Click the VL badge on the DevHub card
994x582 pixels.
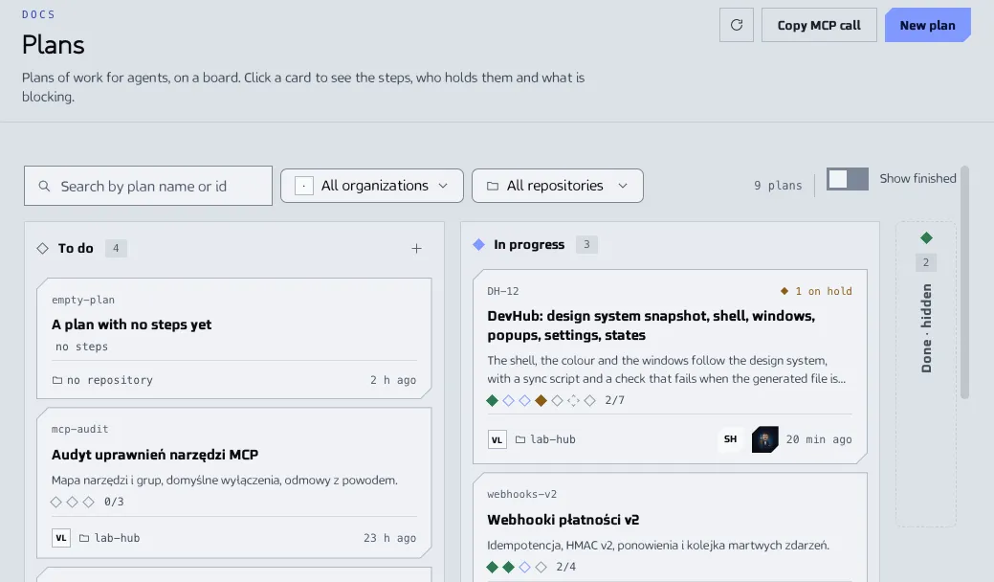coord(497,439)
